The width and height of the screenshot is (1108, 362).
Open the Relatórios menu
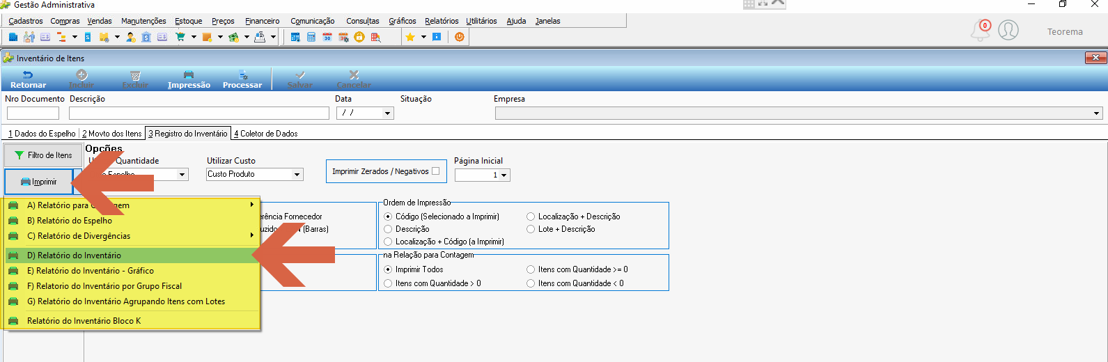[442, 21]
